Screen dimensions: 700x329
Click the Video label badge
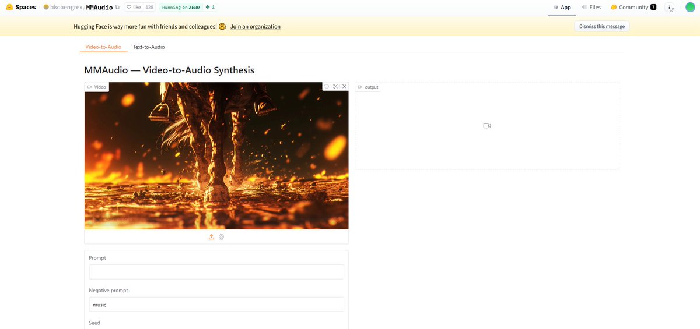click(x=97, y=87)
